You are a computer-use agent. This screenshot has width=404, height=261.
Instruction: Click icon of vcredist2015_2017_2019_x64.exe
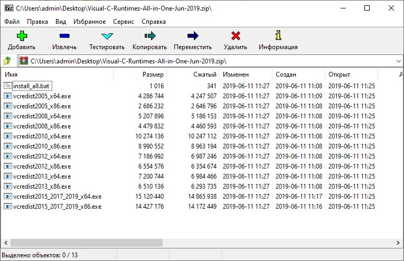[8, 197]
